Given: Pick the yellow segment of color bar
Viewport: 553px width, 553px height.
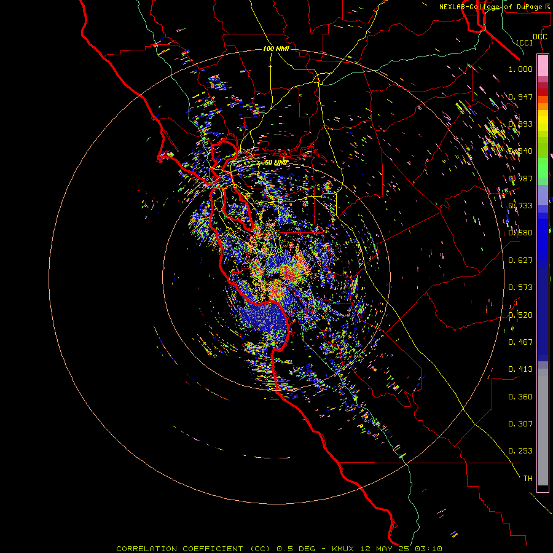Looking at the screenshot, I should [x=543, y=120].
